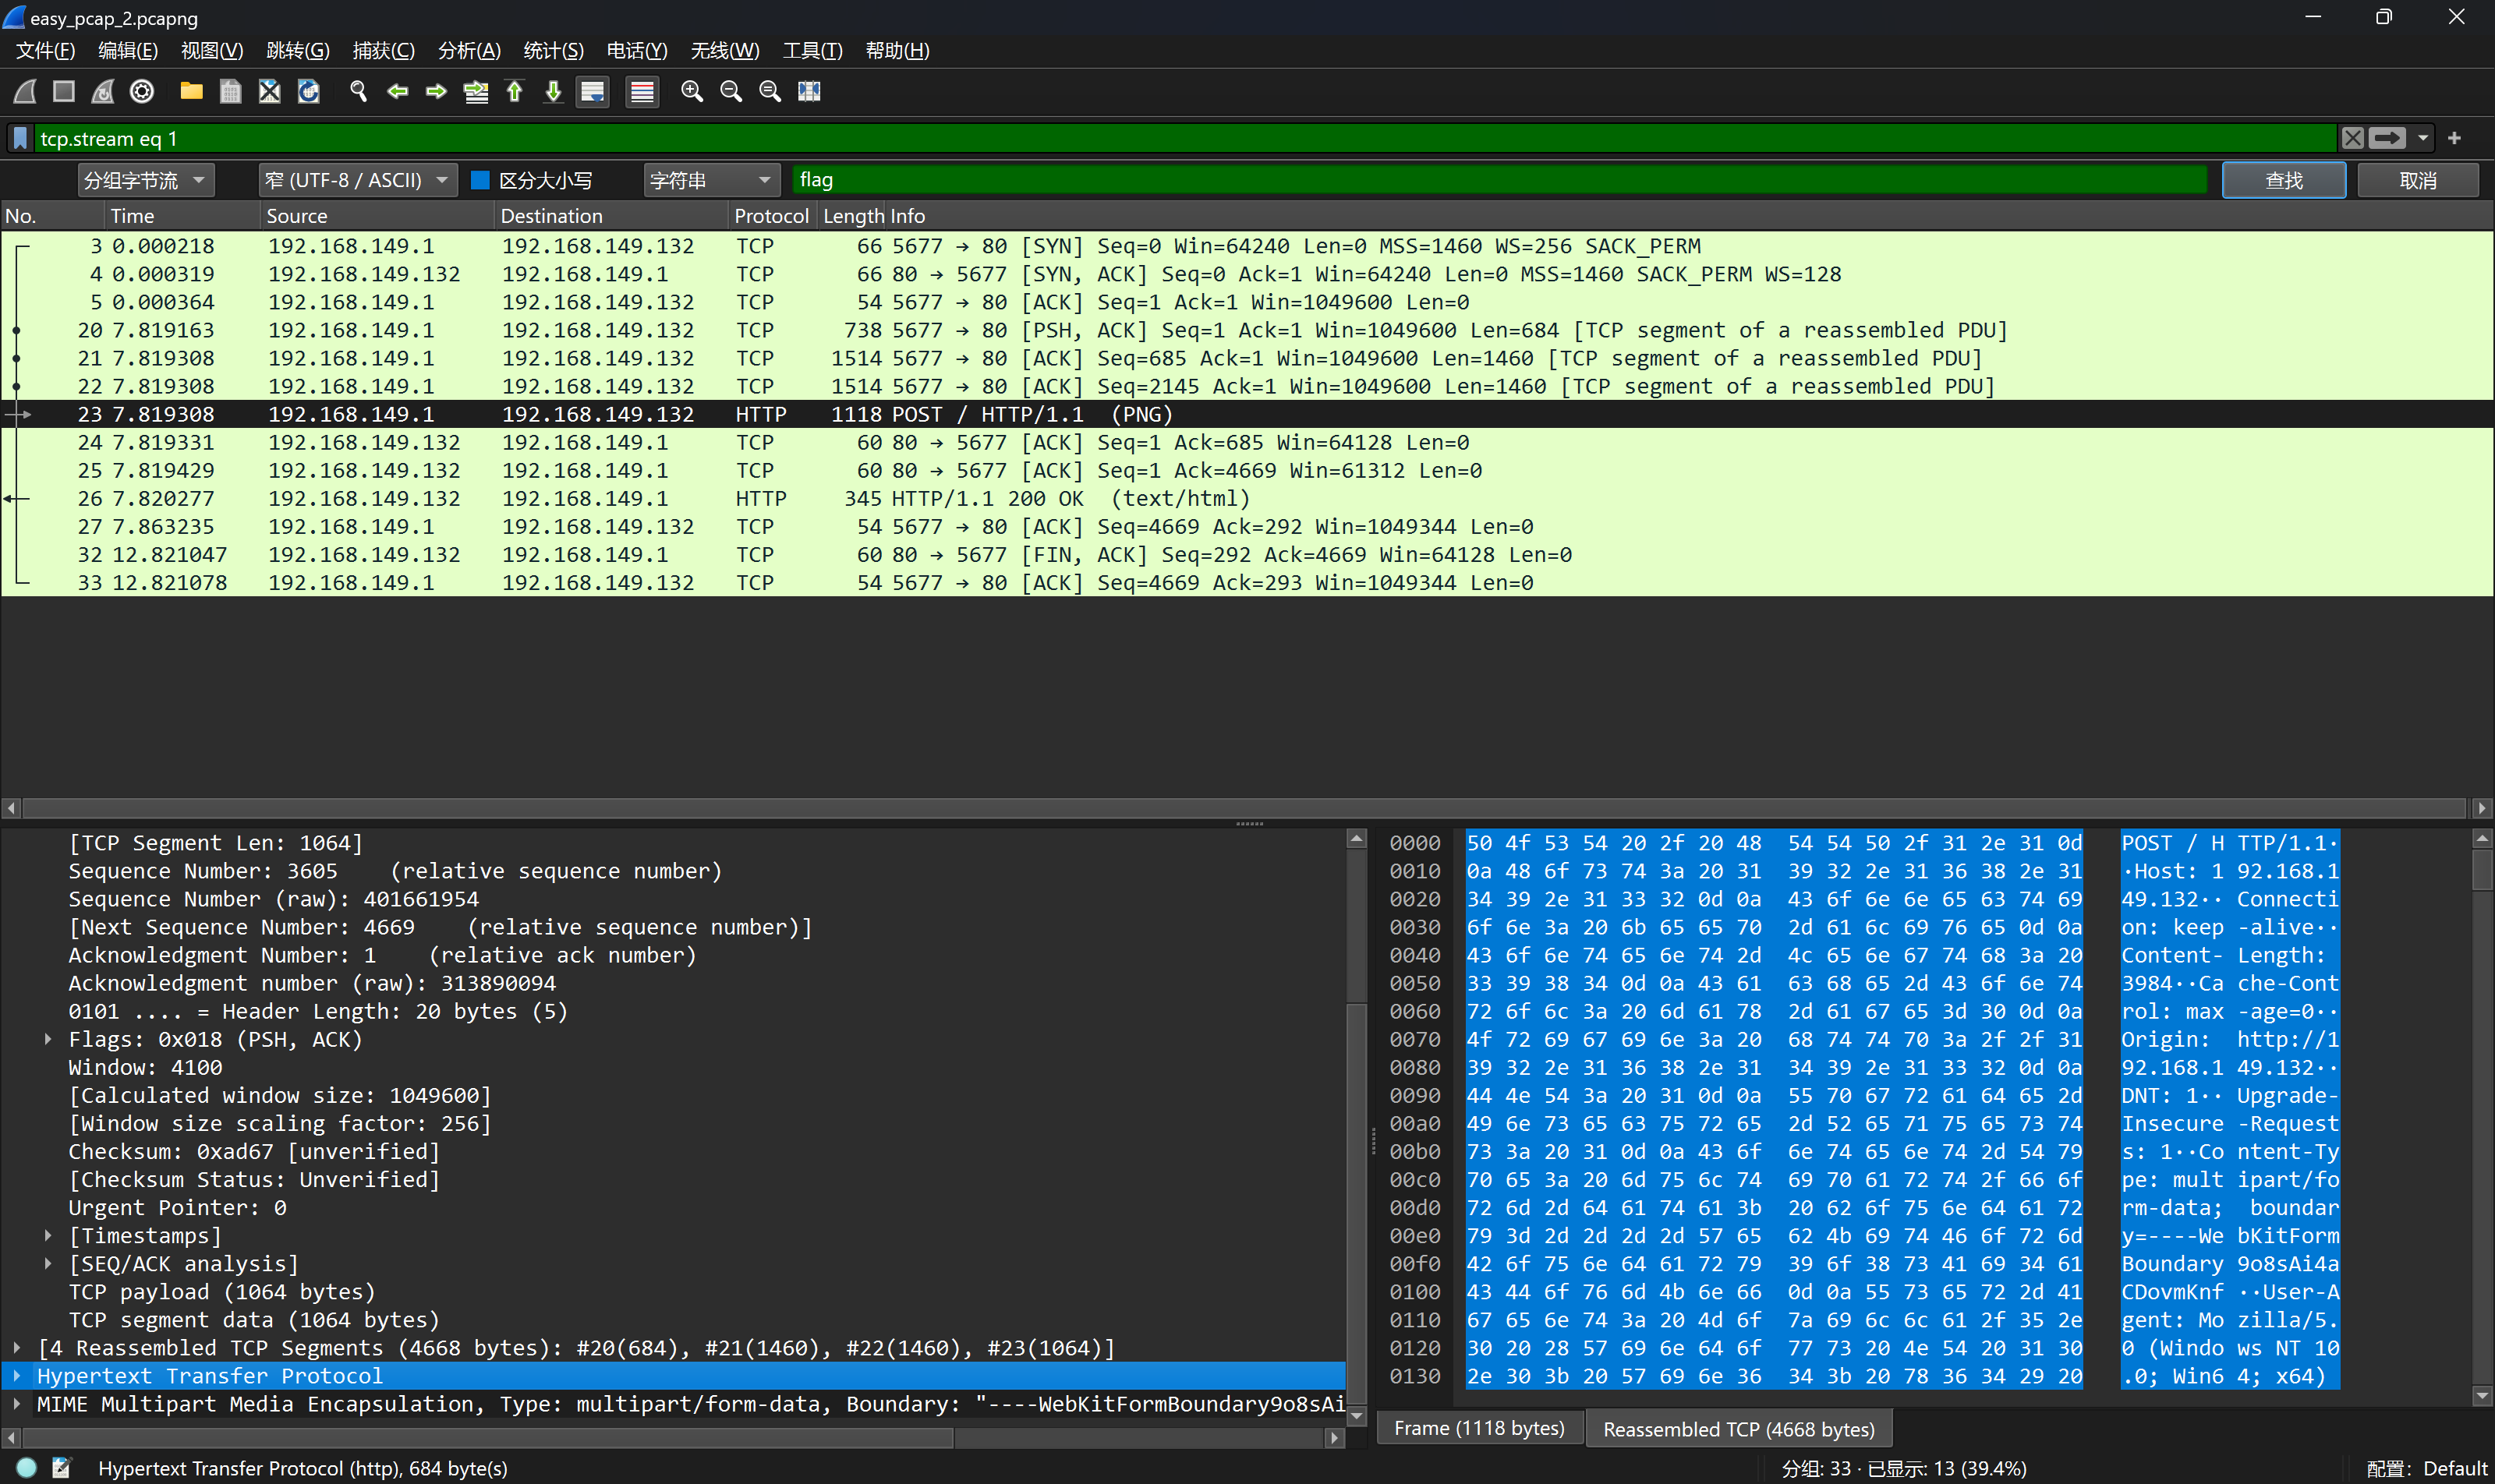Open Find Packet magnifier icon
The image size is (2495, 1484).
pos(358,91)
